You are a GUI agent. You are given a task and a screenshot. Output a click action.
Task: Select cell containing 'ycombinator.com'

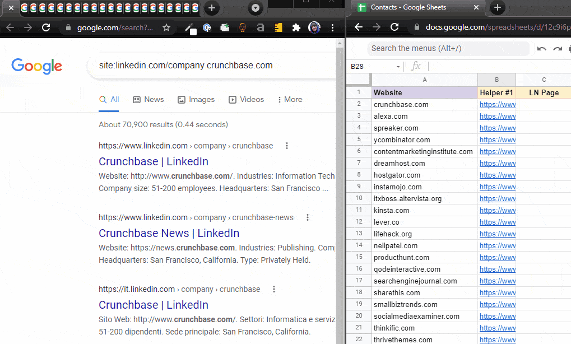tap(425, 140)
